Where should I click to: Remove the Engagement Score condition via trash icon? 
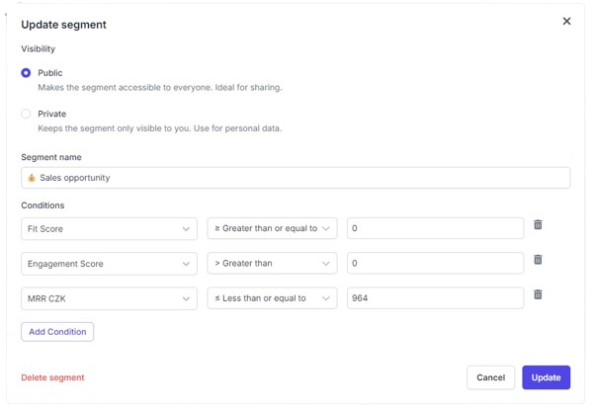tap(538, 260)
